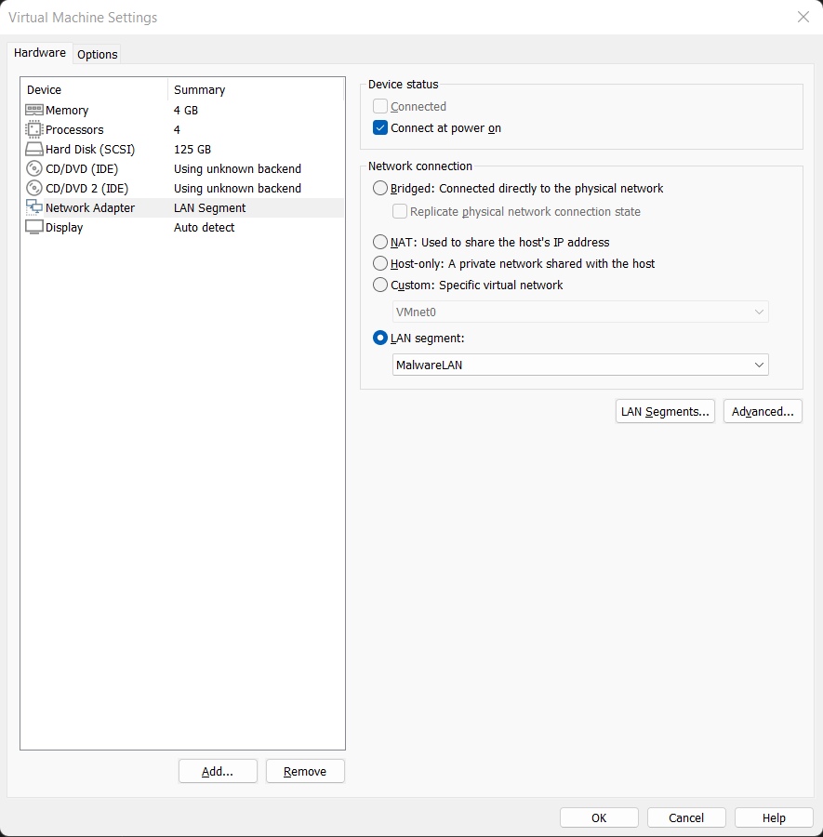Switch to the Options tab
The width and height of the screenshot is (823, 837).
pyautogui.click(x=97, y=54)
